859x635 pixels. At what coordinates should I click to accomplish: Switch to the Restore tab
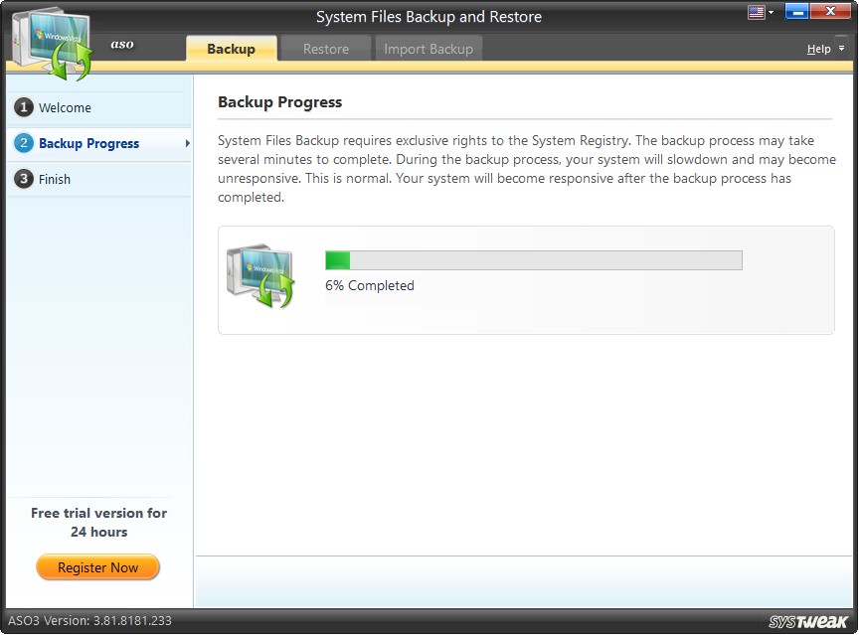point(325,48)
